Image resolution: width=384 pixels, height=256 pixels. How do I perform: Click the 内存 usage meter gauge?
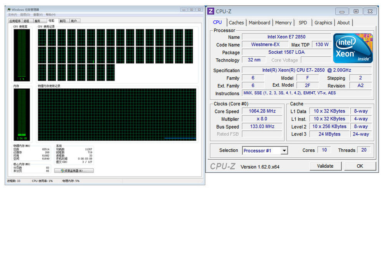pos(22,114)
